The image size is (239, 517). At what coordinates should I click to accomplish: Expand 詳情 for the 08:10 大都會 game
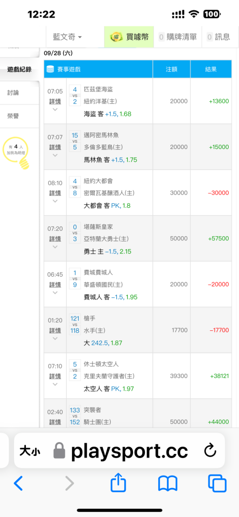point(55,193)
